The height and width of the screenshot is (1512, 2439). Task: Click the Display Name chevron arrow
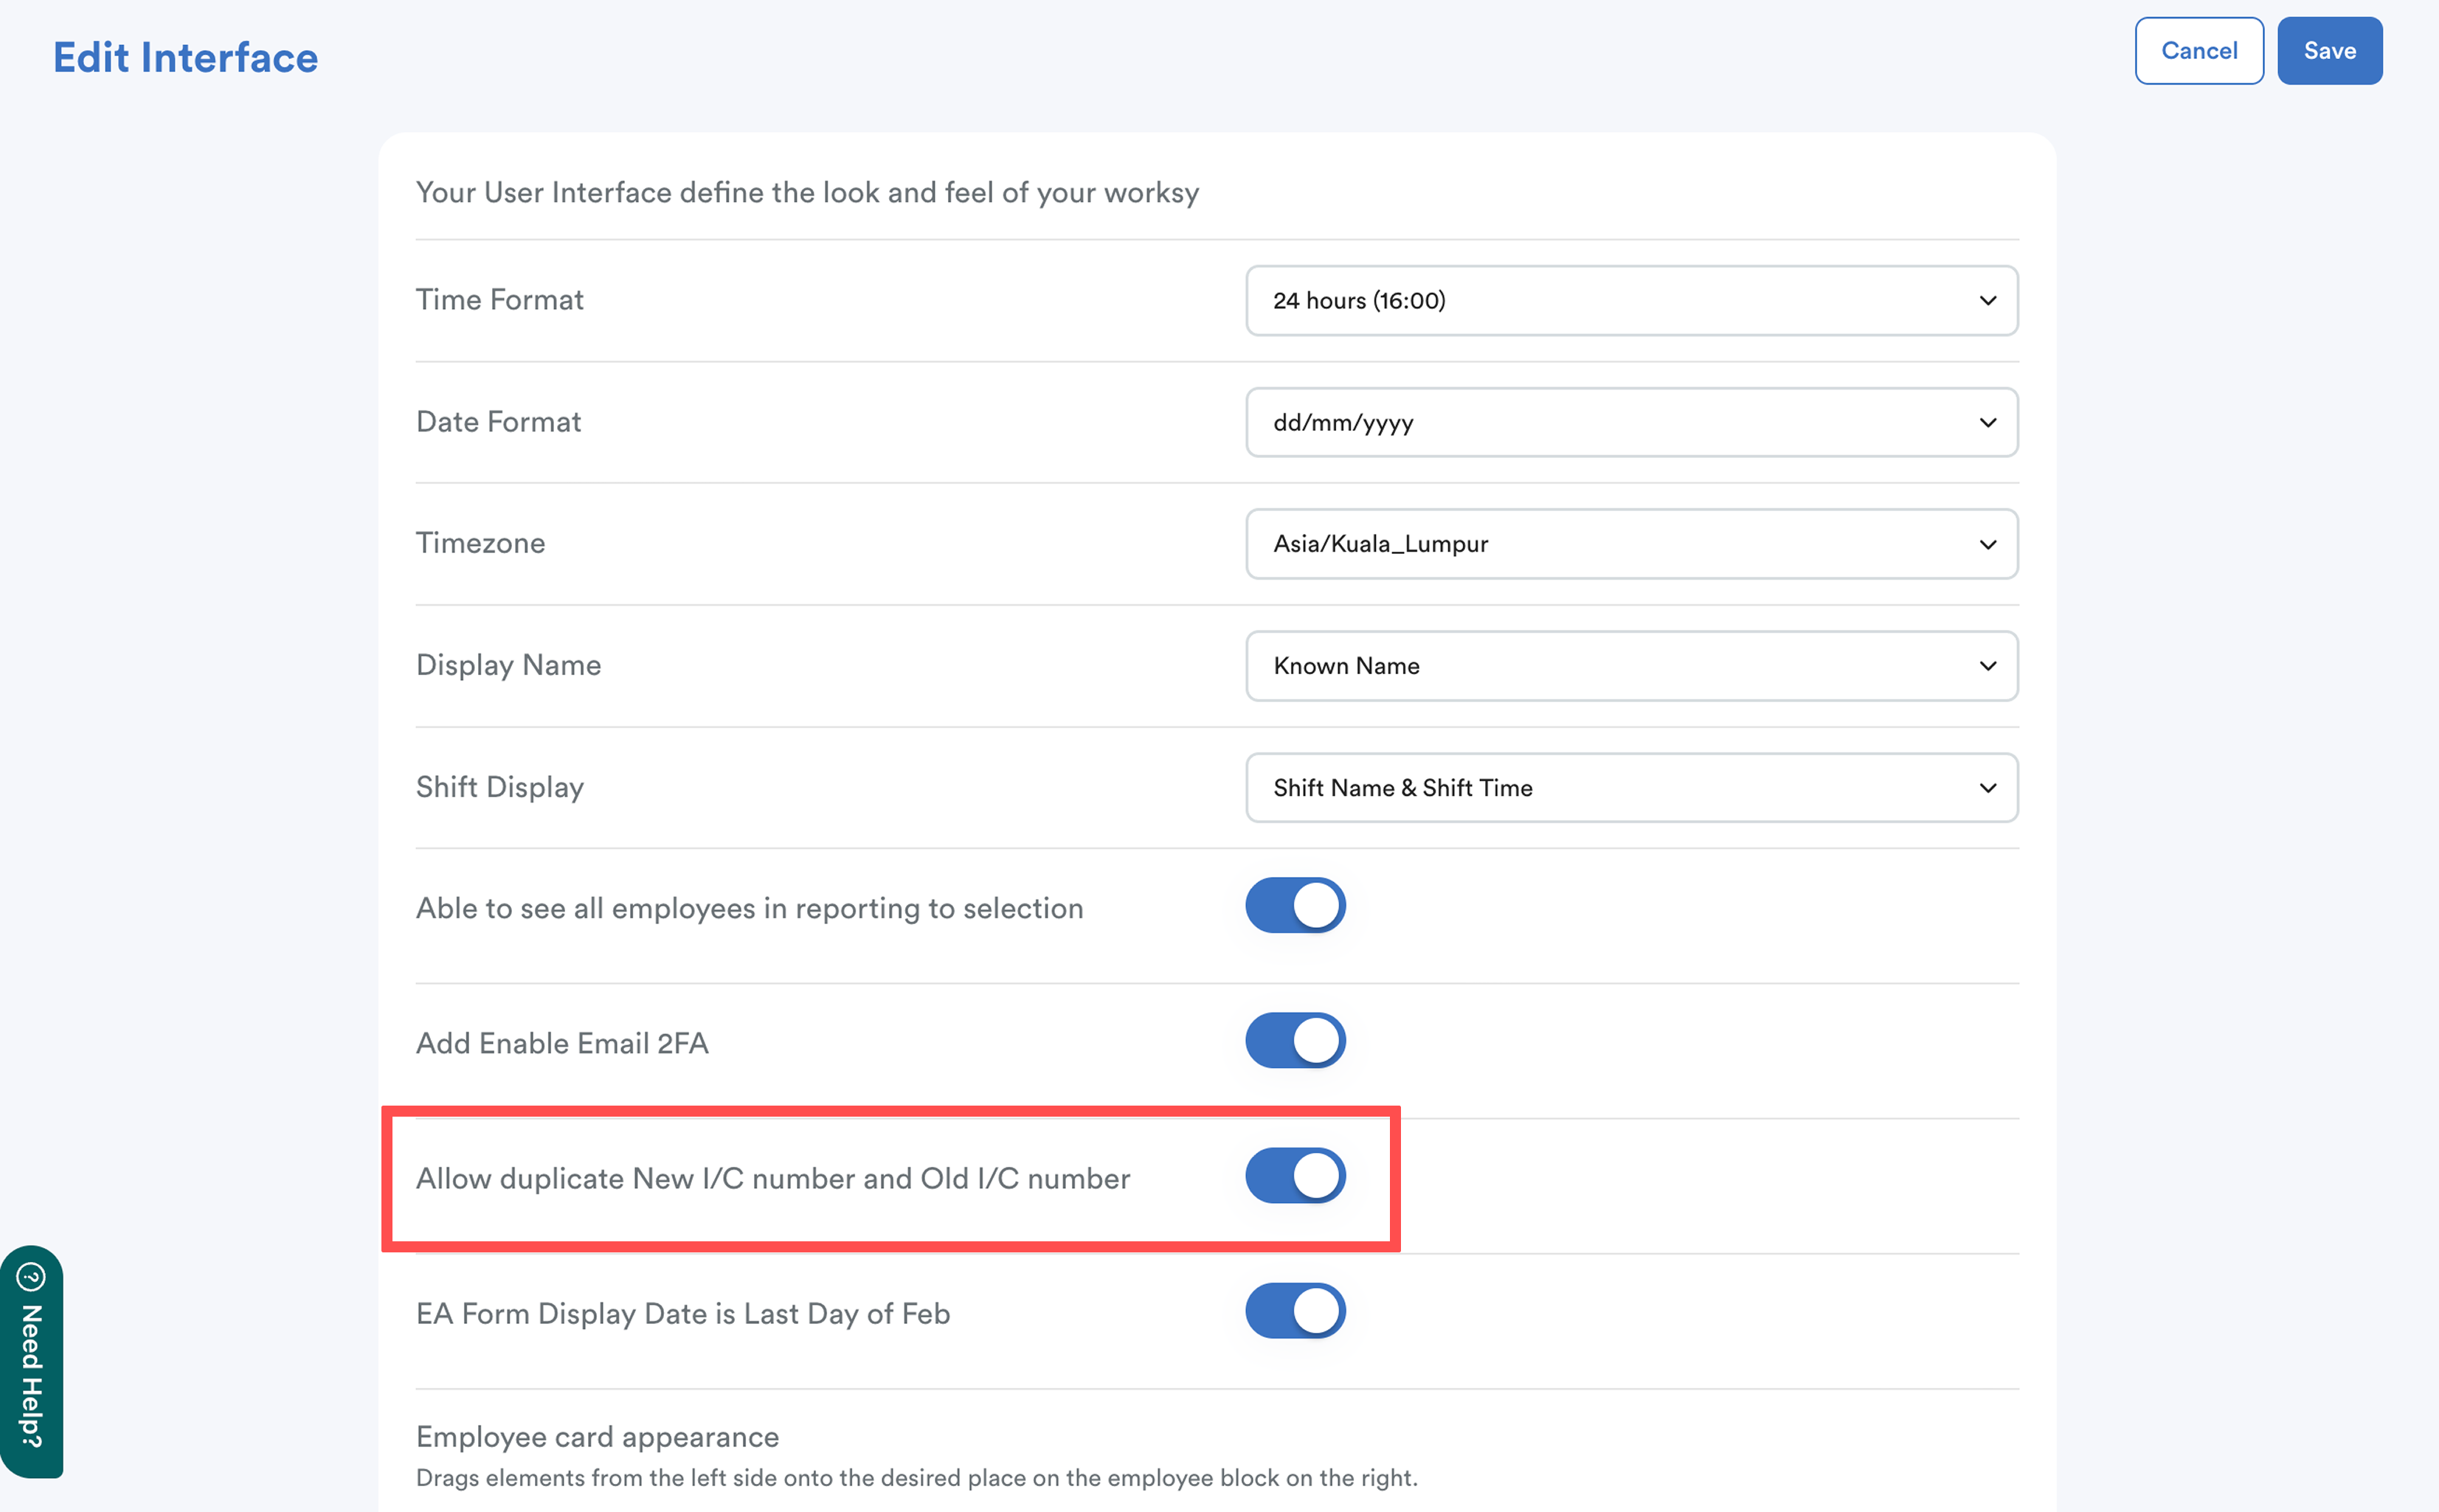click(1987, 666)
